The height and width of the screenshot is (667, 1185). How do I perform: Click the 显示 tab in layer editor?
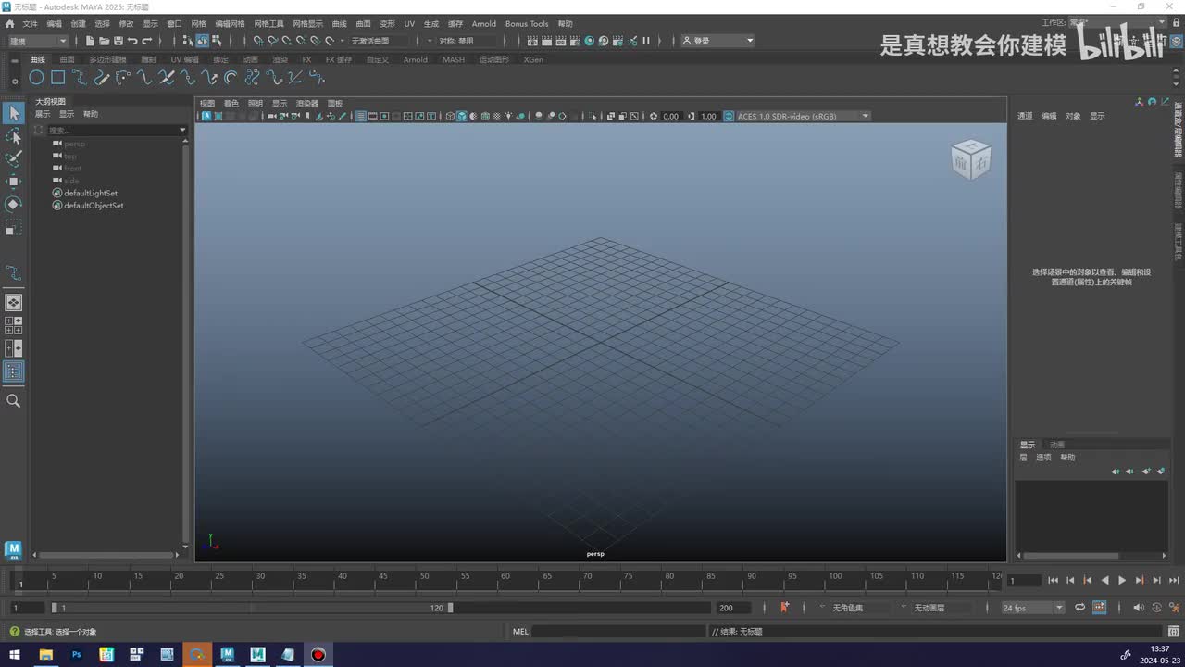(1028, 445)
